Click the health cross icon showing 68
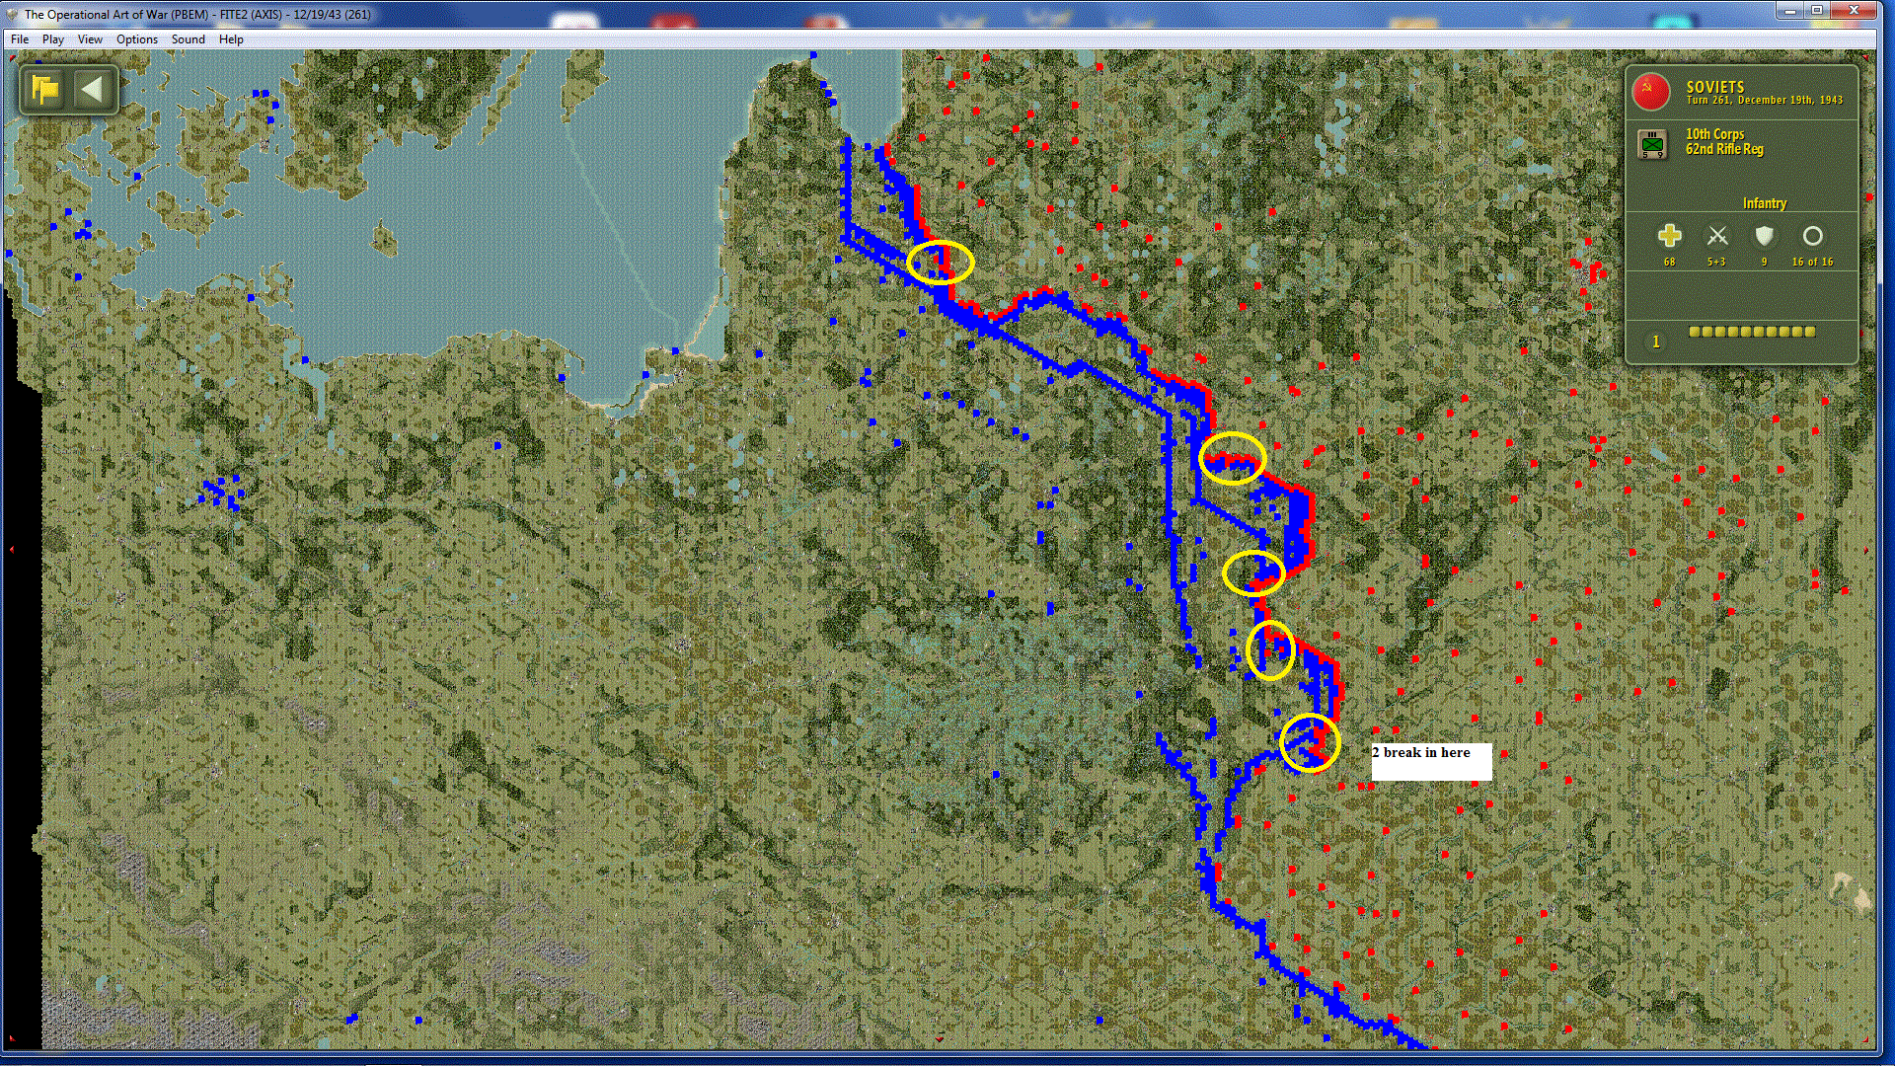This screenshot has height=1066, width=1895. pyautogui.click(x=1669, y=236)
